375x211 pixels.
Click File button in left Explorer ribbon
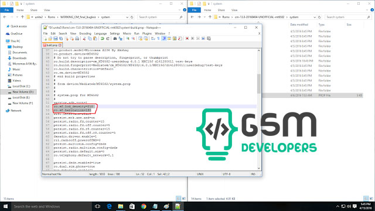click(x=6, y=10)
